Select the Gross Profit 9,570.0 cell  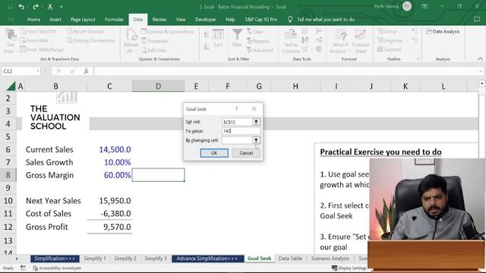pyautogui.click(x=109, y=227)
